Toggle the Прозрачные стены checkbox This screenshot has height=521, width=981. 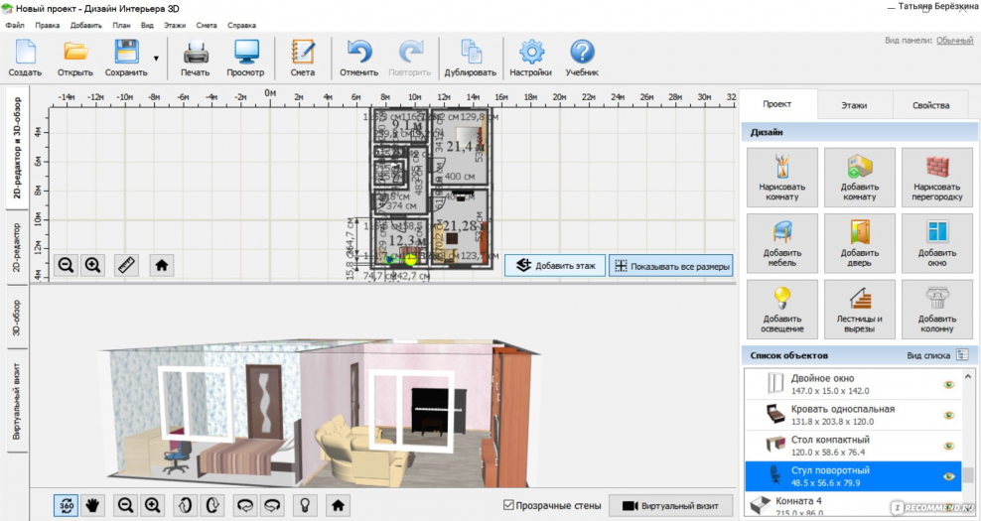coord(509,505)
